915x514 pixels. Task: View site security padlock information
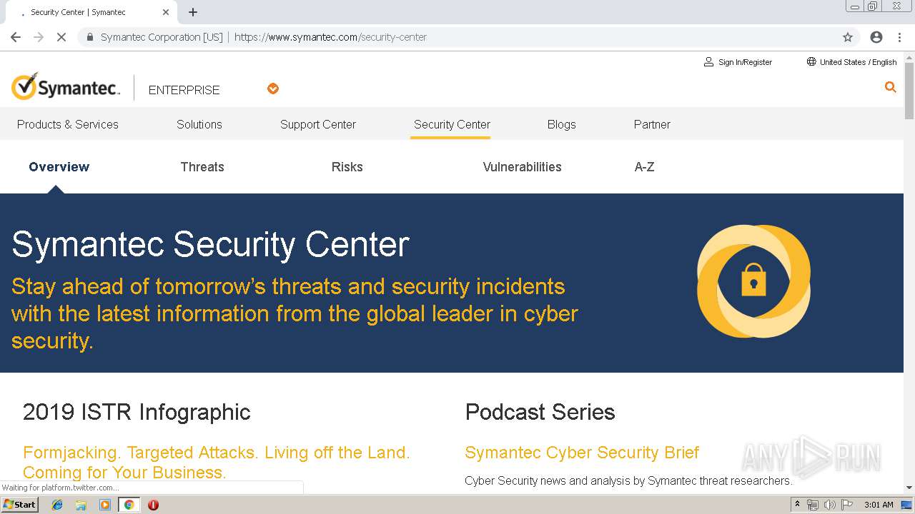tap(90, 37)
